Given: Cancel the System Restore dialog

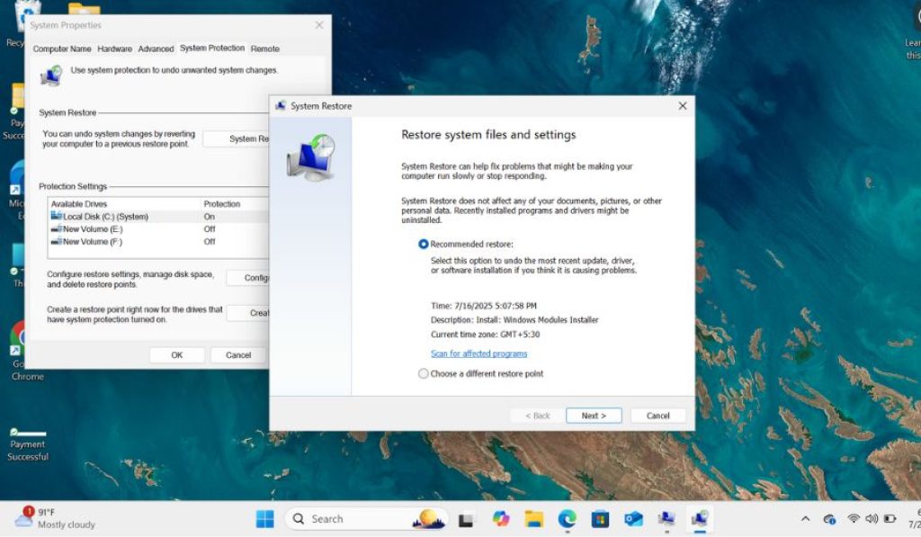Looking at the screenshot, I should (x=657, y=416).
